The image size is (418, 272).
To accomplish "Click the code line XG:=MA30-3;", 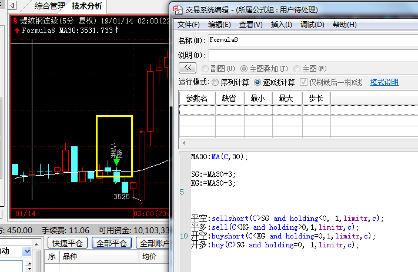I will click(x=213, y=183).
